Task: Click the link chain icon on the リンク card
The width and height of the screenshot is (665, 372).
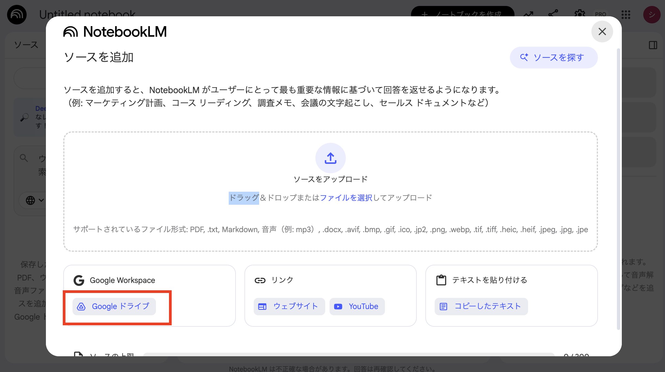Action: tap(260, 280)
